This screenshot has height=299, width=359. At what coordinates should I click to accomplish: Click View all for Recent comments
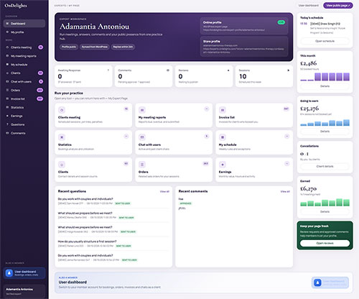pos(285,191)
